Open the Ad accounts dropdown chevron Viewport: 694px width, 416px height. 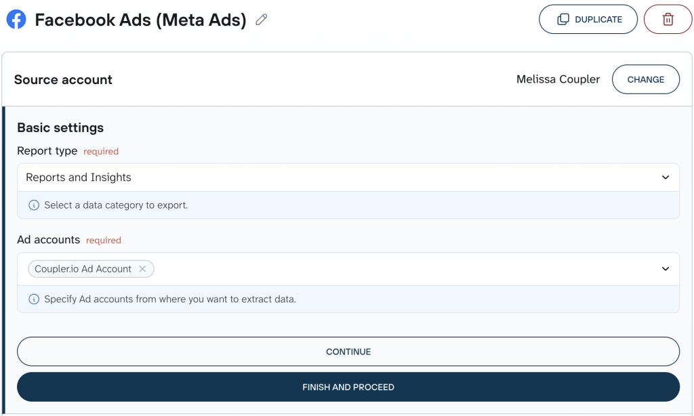pos(666,268)
